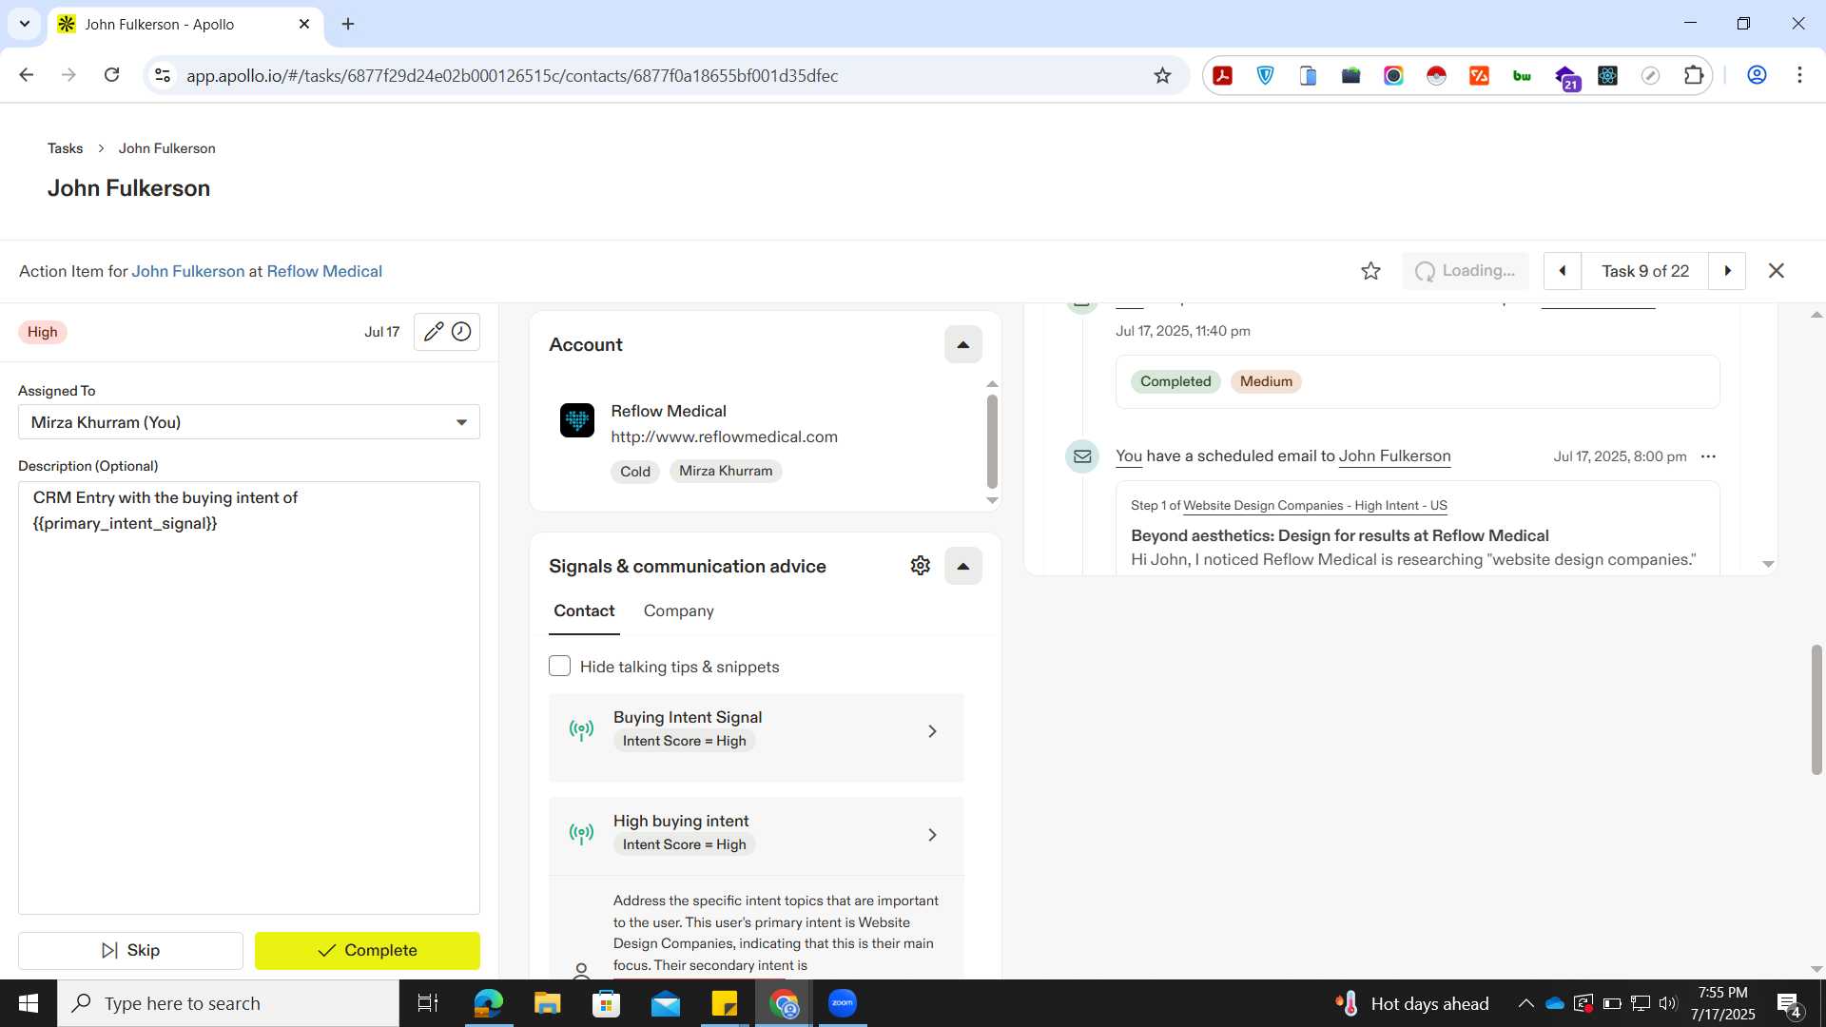The image size is (1826, 1027).
Task: Click the Completed status badge
Action: (x=1175, y=381)
